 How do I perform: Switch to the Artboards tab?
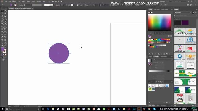click(x=164, y=105)
